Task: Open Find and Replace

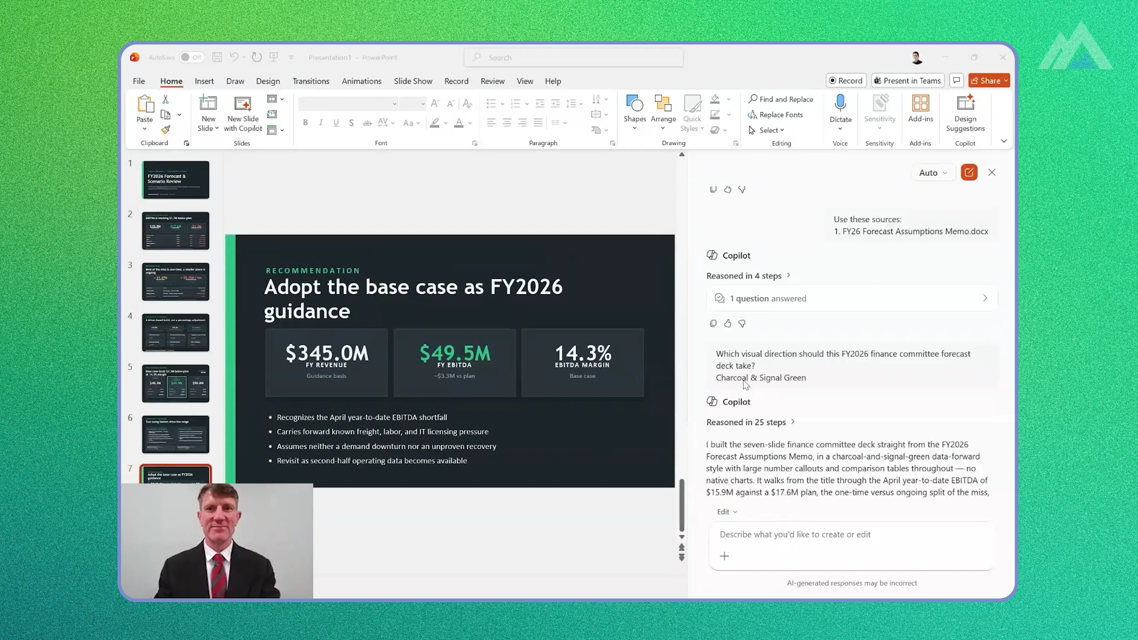Action: (781, 99)
